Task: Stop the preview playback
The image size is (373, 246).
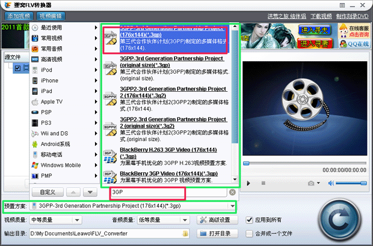Action: coord(264,183)
